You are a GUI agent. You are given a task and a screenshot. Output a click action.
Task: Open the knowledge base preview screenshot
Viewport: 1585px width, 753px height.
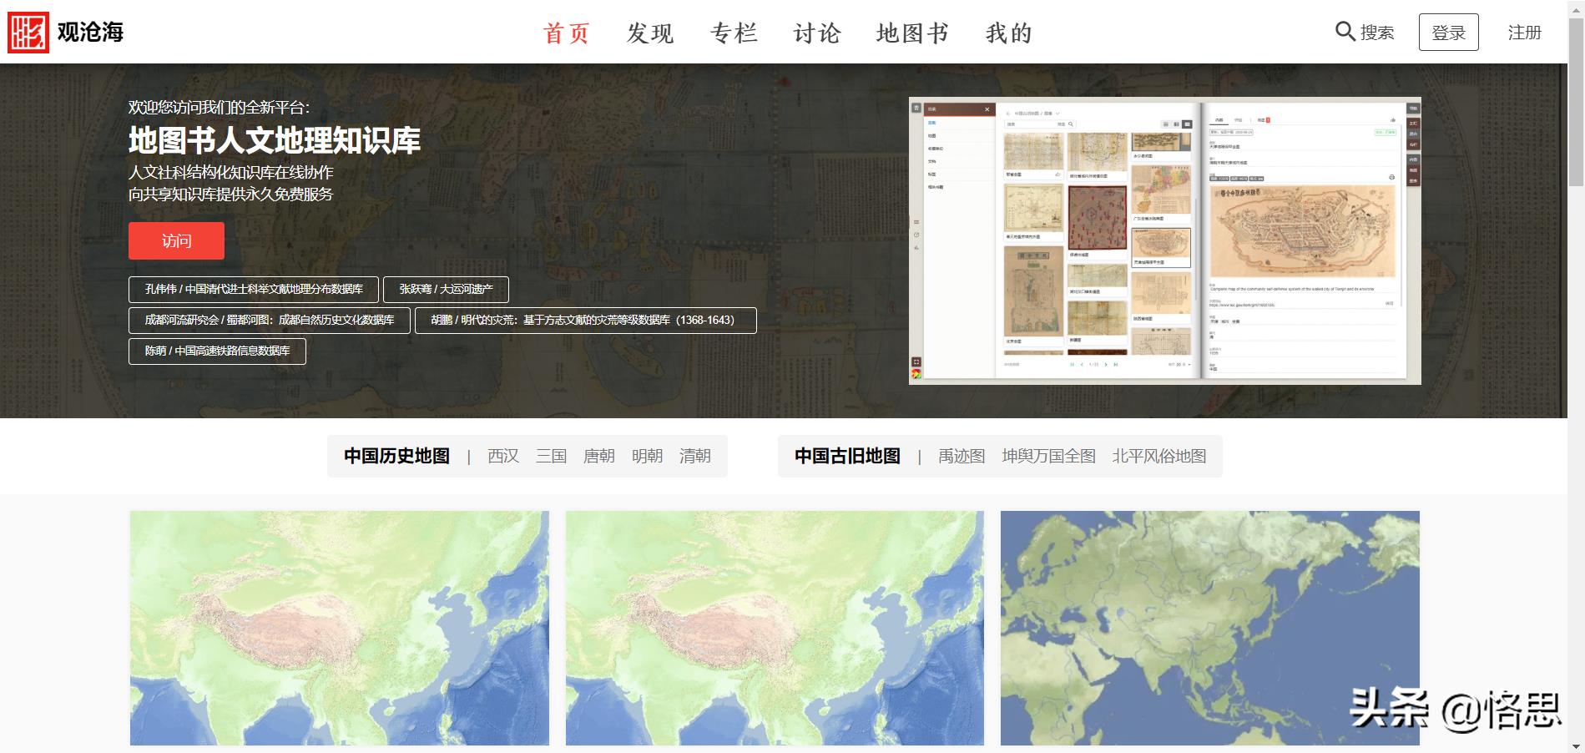[1164, 241]
